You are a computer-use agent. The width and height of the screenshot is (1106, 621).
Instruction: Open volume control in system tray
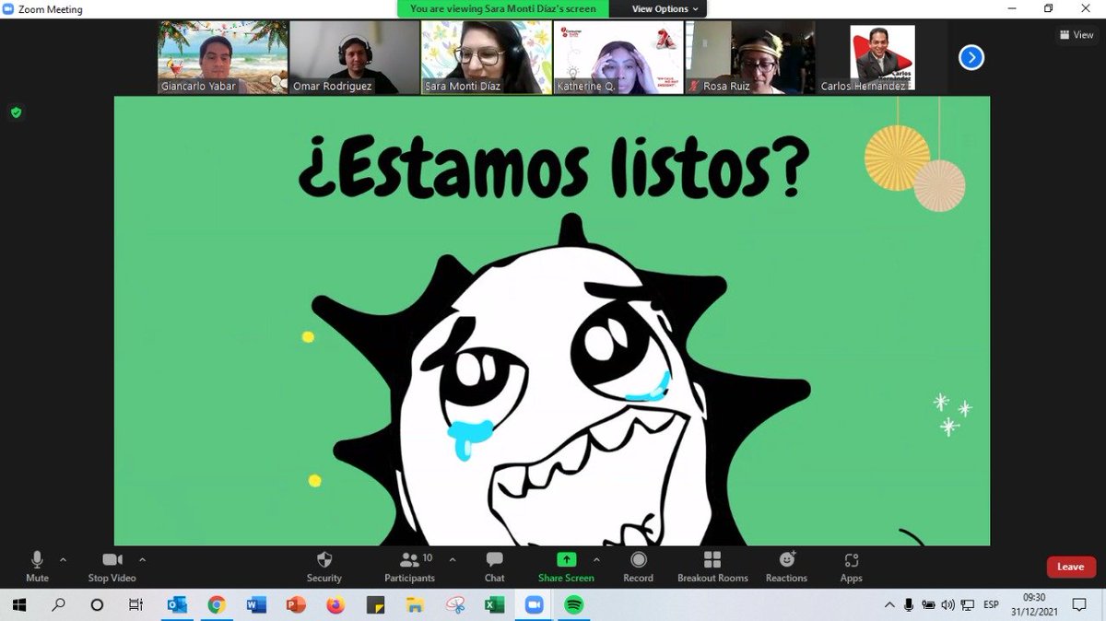(x=948, y=605)
